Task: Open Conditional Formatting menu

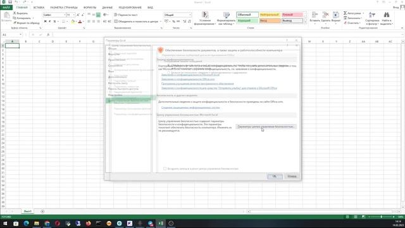Action: [205, 18]
